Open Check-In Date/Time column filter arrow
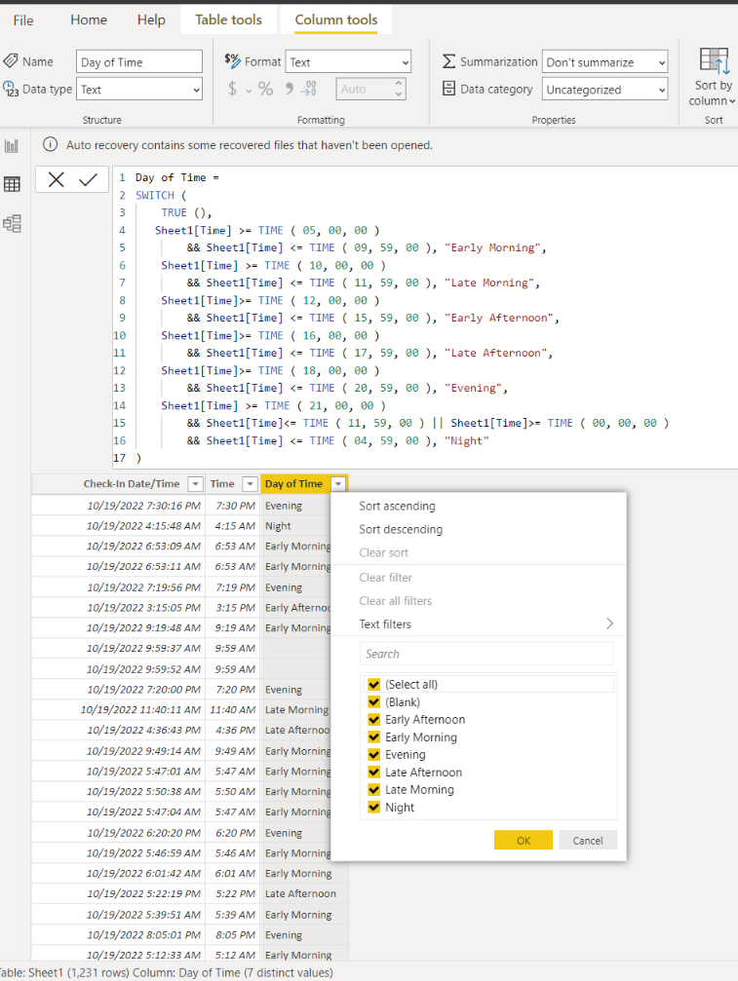Viewport: 738px width, 981px height. (195, 483)
